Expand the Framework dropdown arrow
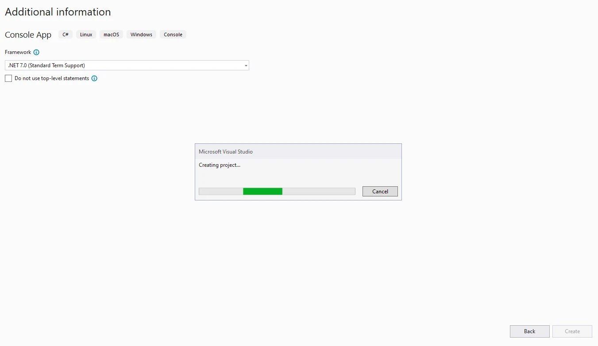 pos(246,66)
